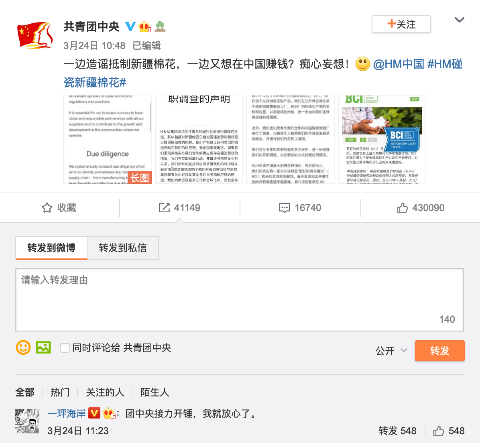Select the 关注的人 comments filter
The image size is (480, 443).
pos(105,392)
